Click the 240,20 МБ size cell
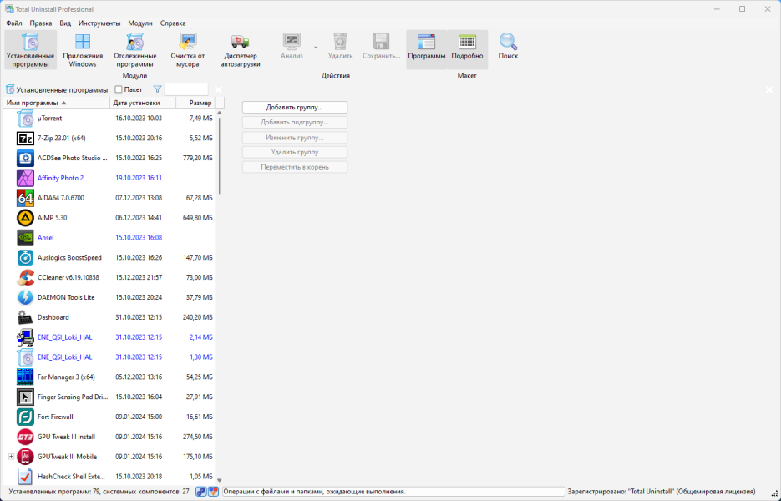Image resolution: width=781 pixels, height=501 pixels. [197, 318]
